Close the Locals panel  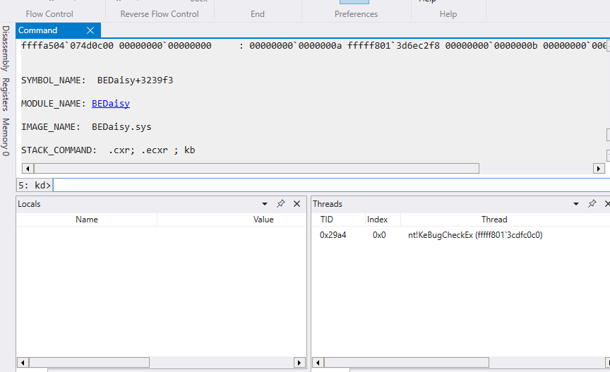click(x=297, y=204)
